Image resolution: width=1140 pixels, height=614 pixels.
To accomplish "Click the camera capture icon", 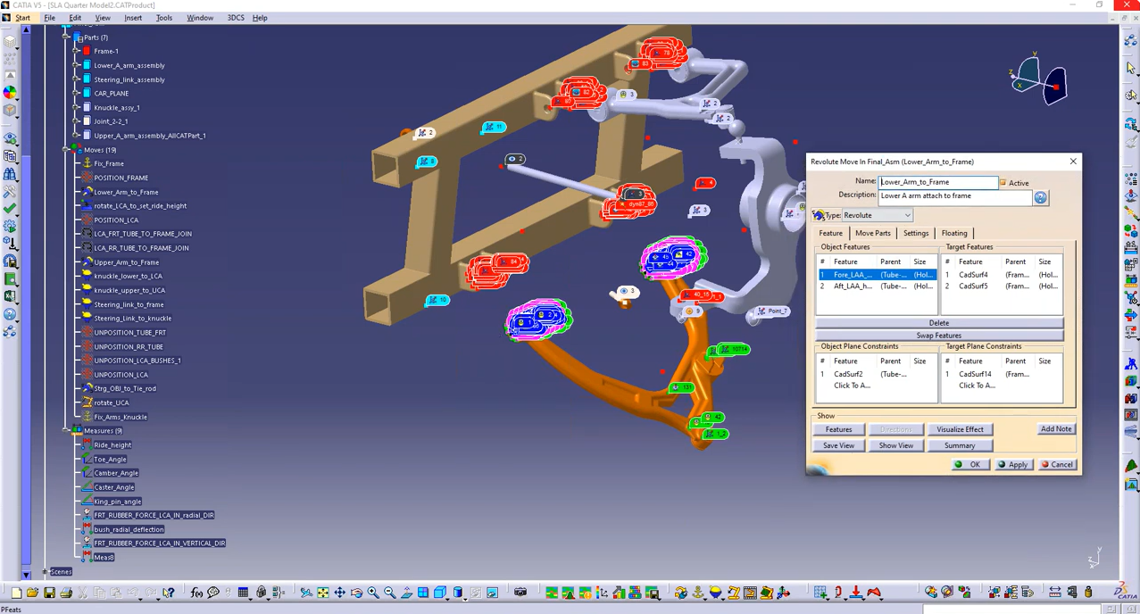I will point(521,592).
